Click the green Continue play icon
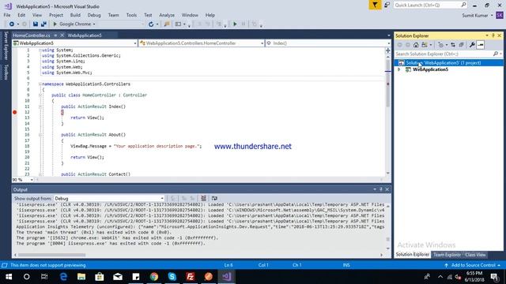The height and width of the screenshot is (284, 506). [x=235, y=24]
